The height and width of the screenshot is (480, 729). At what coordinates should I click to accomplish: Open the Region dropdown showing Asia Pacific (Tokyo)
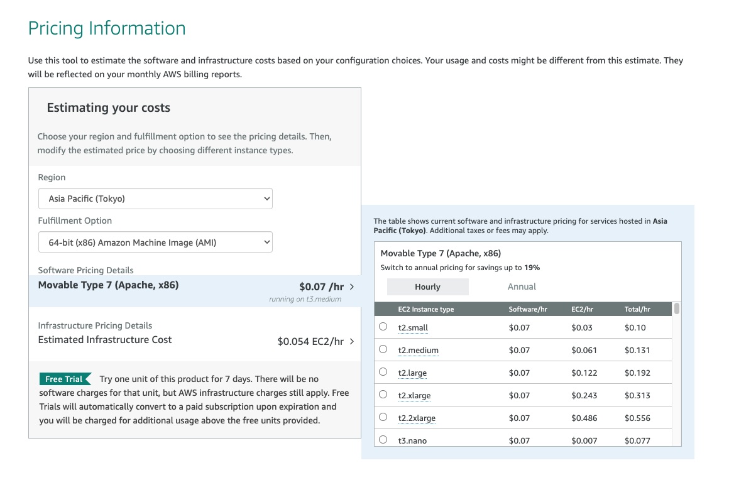point(155,199)
